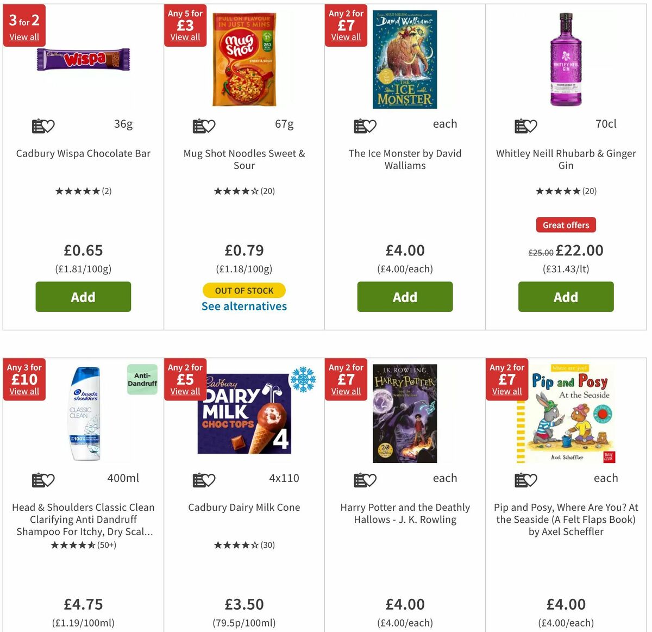Image resolution: width=652 pixels, height=632 pixels.
Task: Click the shopping list icon on Mug Shot Noodles
Action: pyautogui.click(x=198, y=126)
